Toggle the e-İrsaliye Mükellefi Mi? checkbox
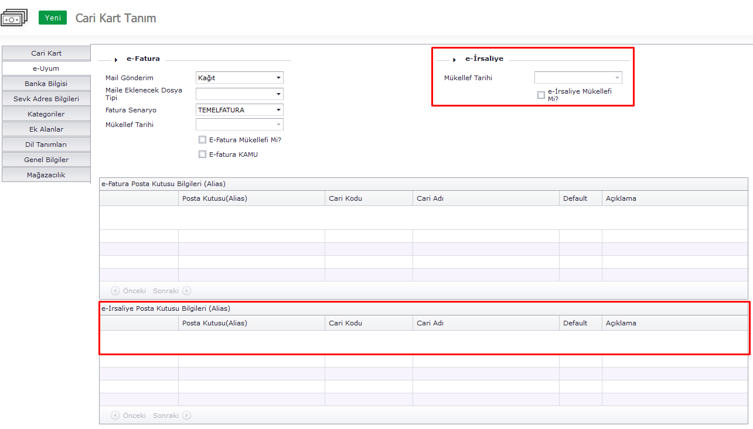Screen dimensions: 753x429 pos(541,95)
